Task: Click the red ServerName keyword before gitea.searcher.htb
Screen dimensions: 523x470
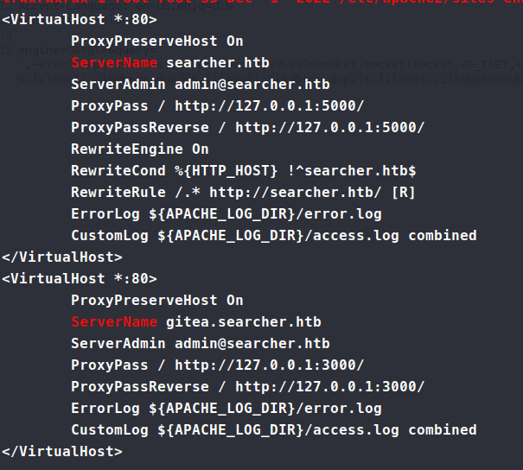Action: pos(114,321)
